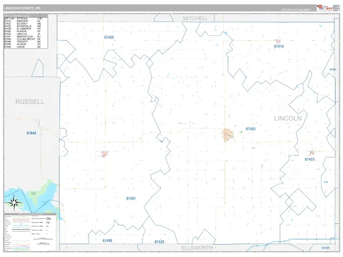This screenshot has height=257, width=343.
Task: Select the BROOKVILLE row in ZIP index
Action: (23, 26)
